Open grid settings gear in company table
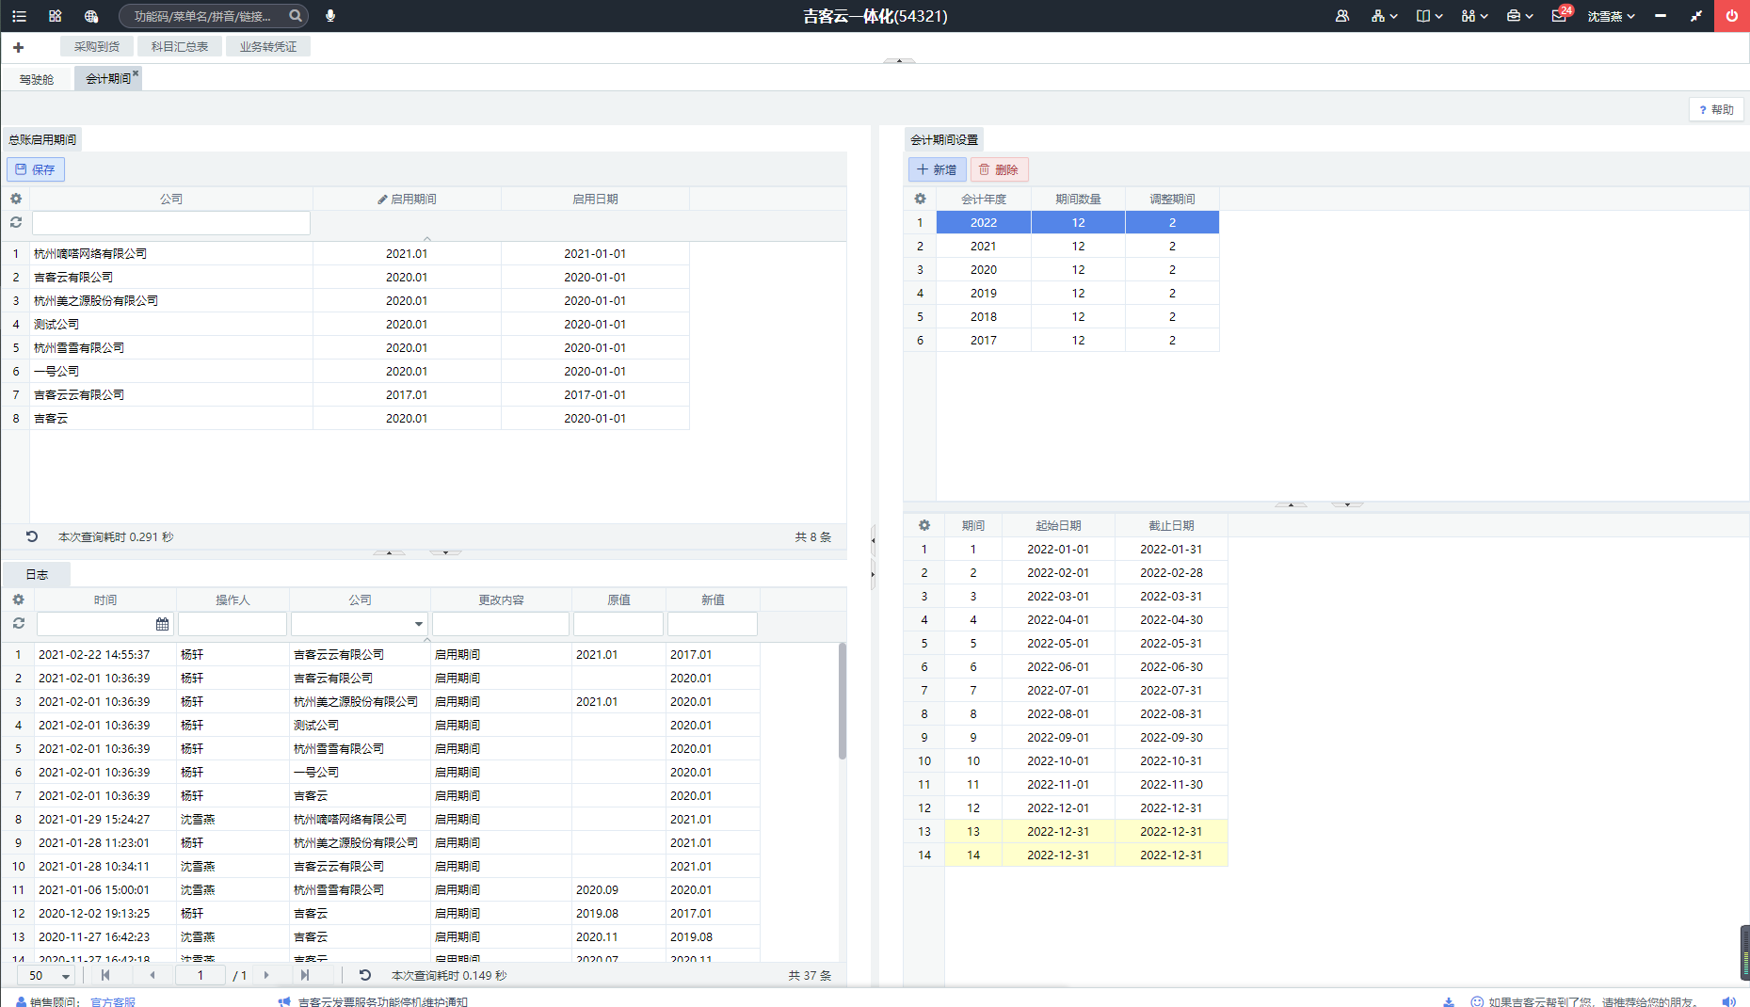1750x1007 pixels. click(x=16, y=199)
